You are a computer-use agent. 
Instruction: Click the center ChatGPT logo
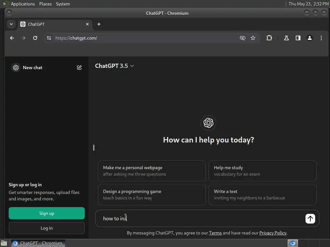(x=209, y=123)
